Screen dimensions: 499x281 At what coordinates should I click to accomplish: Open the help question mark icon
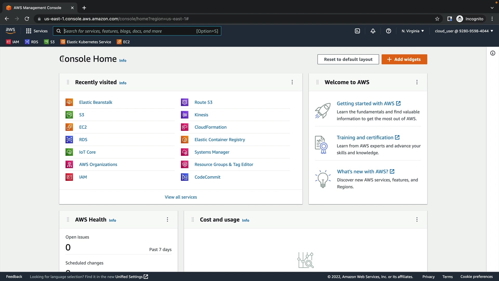pyautogui.click(x=389, y=31)
